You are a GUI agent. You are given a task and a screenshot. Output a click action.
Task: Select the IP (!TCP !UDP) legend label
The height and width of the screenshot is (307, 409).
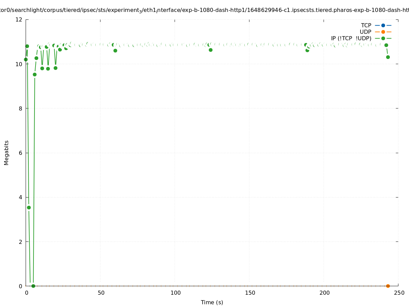[x=351, y=38]
